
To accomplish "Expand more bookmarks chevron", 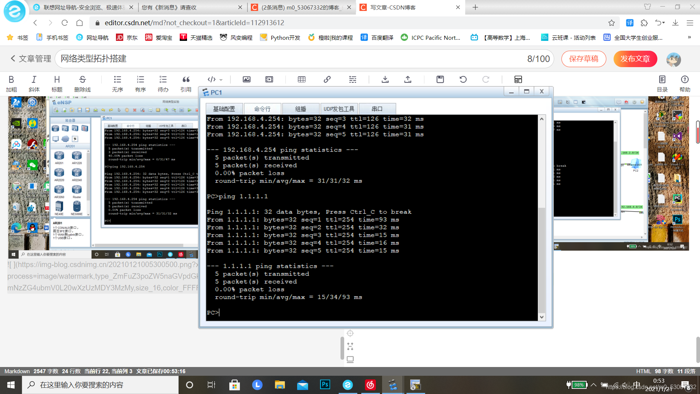I will pos(689,37).
